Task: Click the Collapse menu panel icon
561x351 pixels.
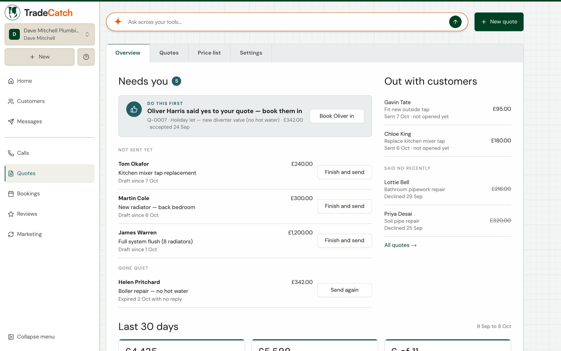Action: (x=11, y=337)
